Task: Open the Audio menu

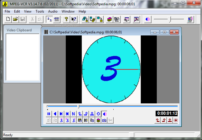Action: point(53,11)
